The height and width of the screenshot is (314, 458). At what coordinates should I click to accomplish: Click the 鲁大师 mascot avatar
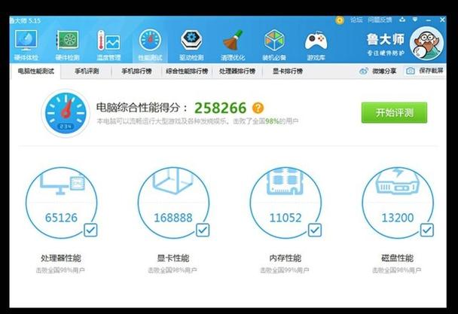(426, 43)
